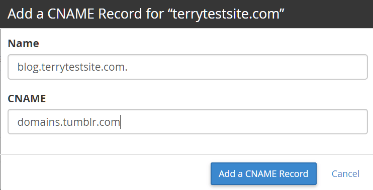Click empty space inside the Name field
This screenshot has height=190, width=373.
[x=247, y=67]
